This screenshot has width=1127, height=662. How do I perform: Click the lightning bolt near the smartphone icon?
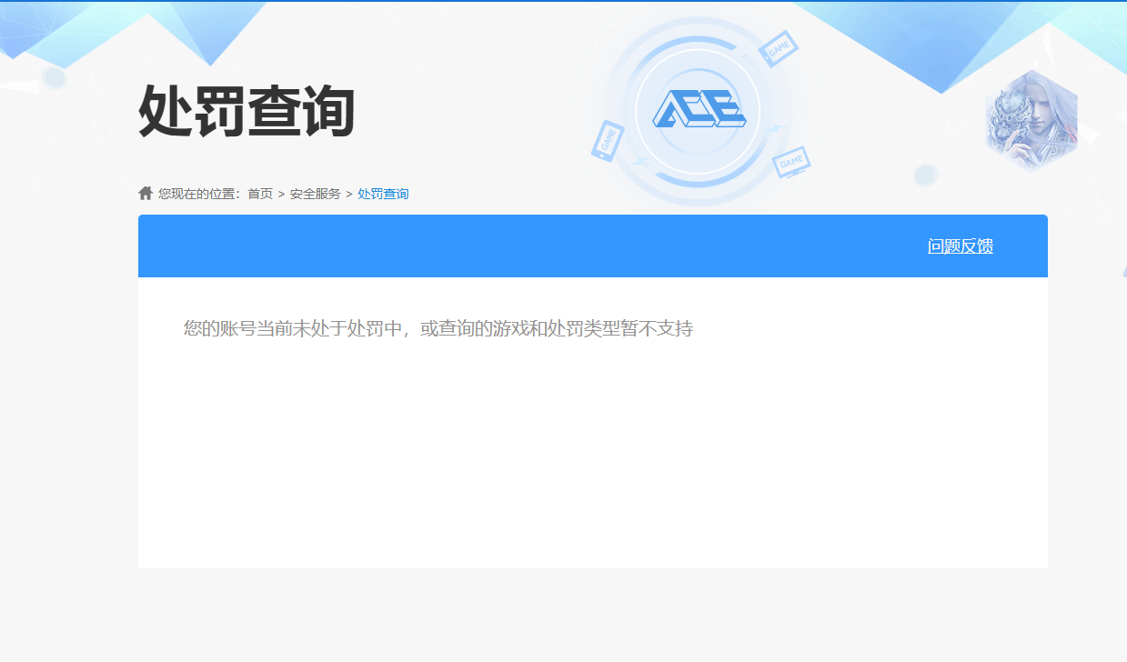pyautogui.click(x=639, y=163)
